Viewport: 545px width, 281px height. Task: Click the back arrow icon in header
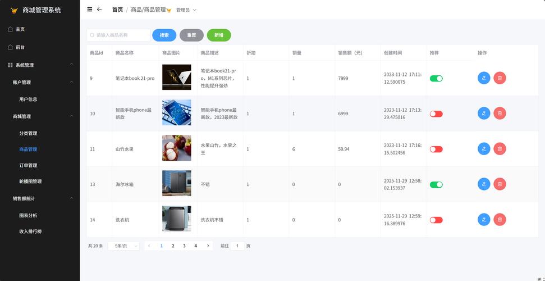click(x=99, y=10)
